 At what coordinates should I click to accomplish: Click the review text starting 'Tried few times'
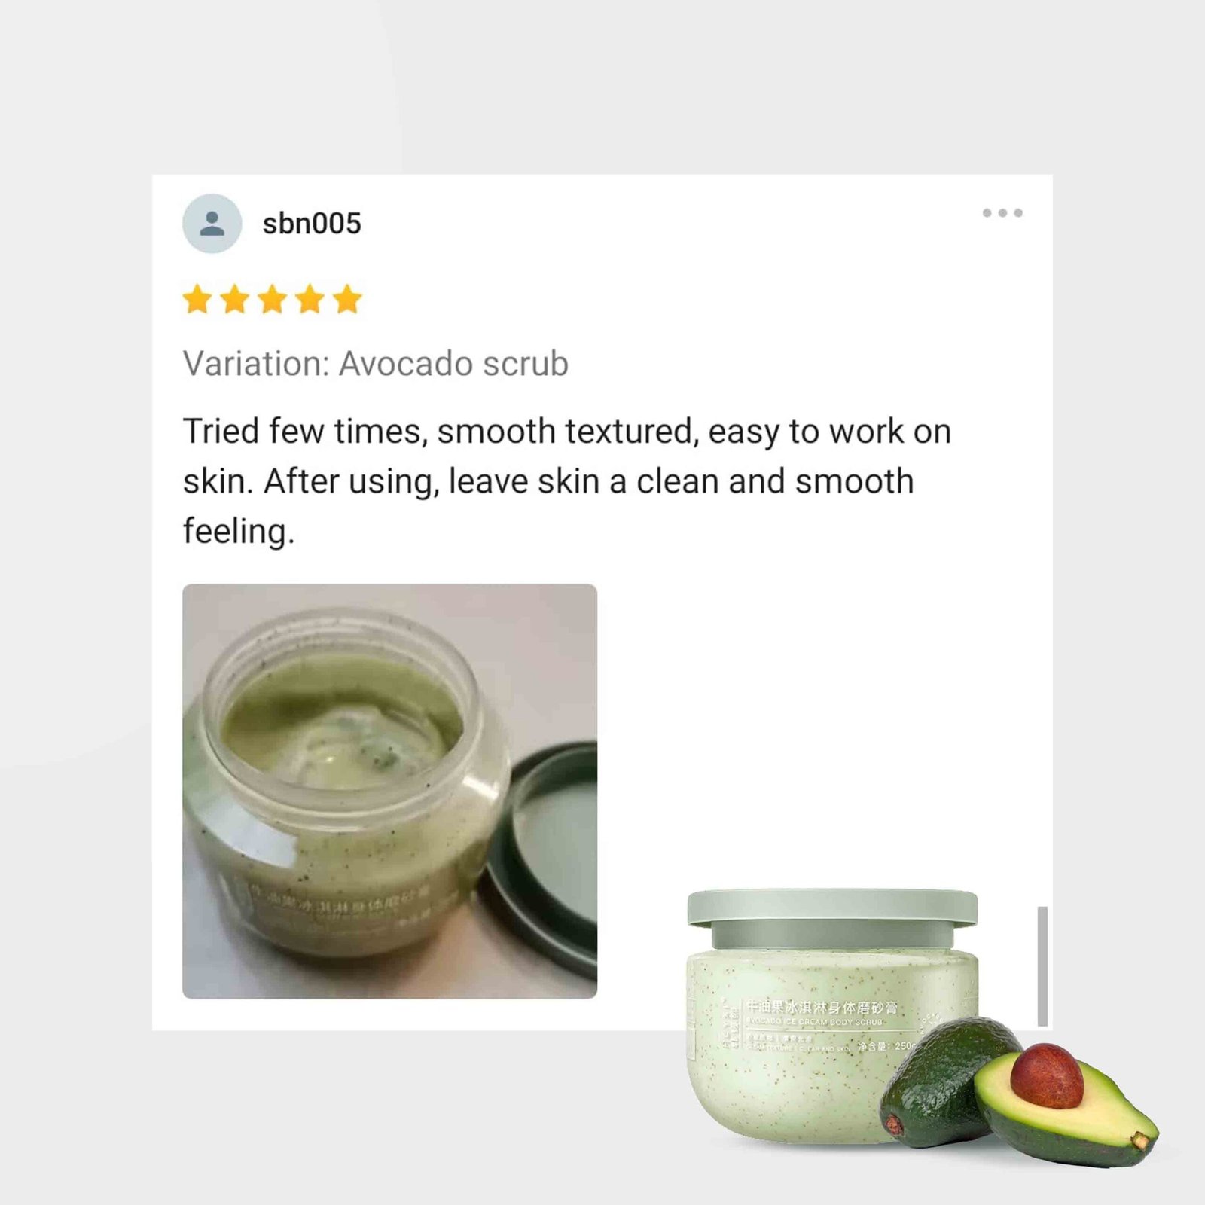567,481
